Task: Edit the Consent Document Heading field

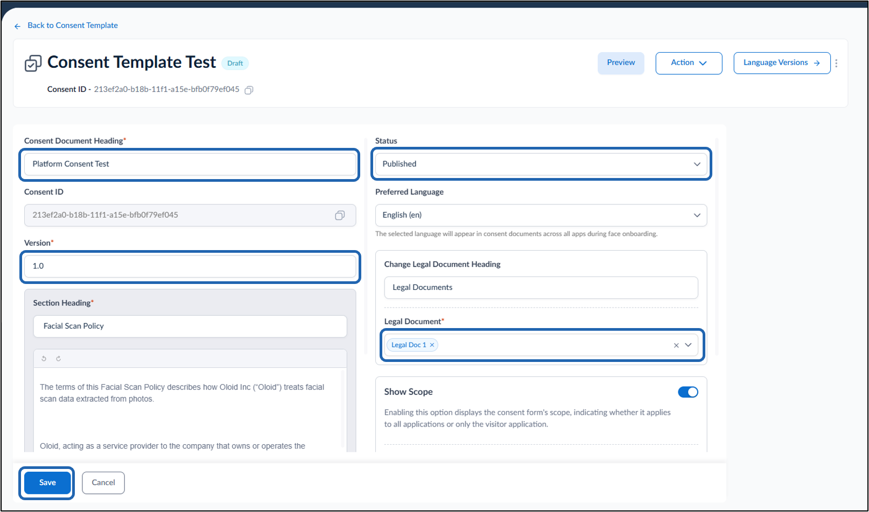Action: [x=190, y=164]
